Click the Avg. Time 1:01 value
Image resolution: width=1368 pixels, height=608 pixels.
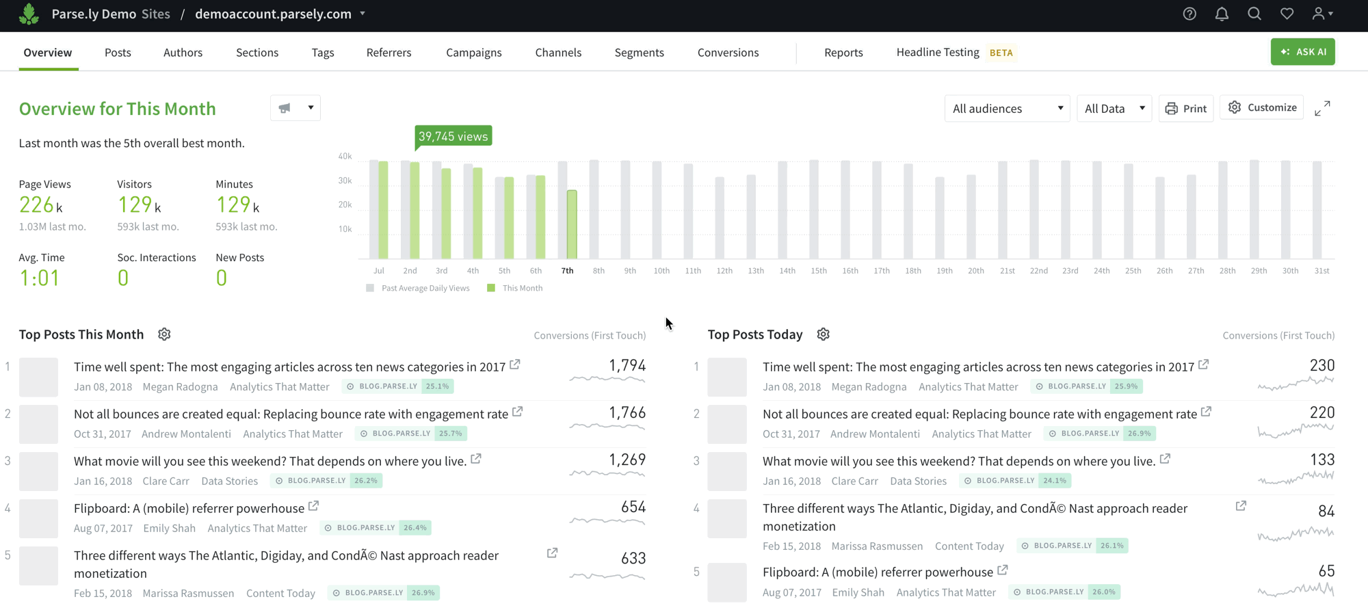tap(39, 278)
